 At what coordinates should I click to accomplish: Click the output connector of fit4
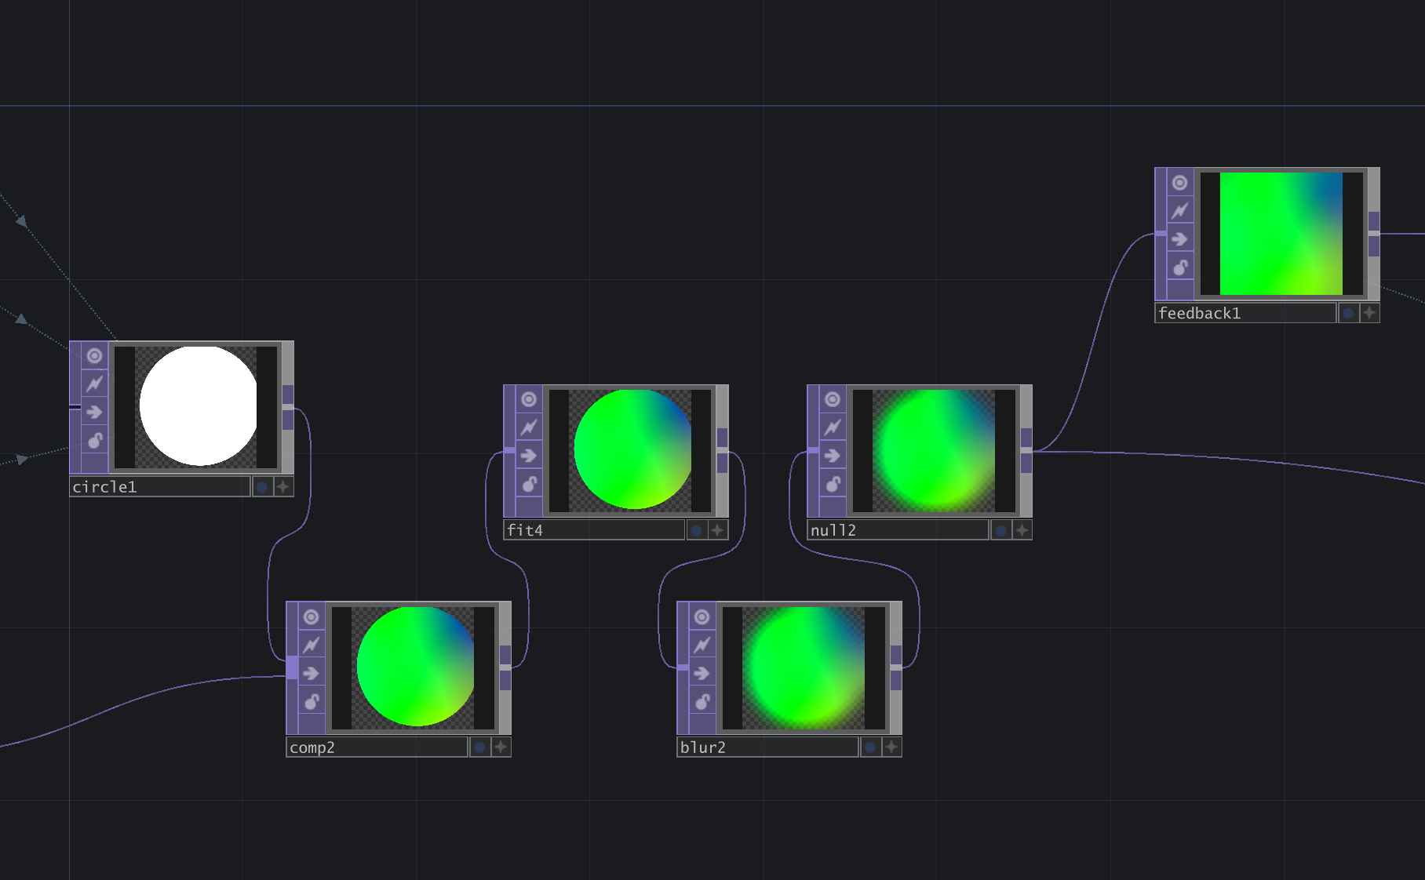[x=722, y=450]
